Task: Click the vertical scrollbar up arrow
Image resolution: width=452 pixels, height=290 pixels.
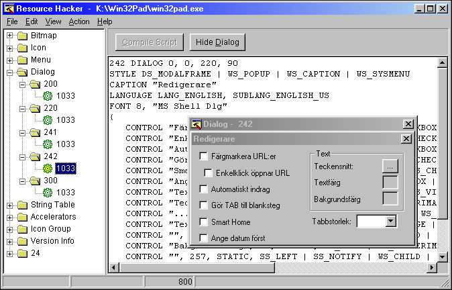Action: (442, 62)
